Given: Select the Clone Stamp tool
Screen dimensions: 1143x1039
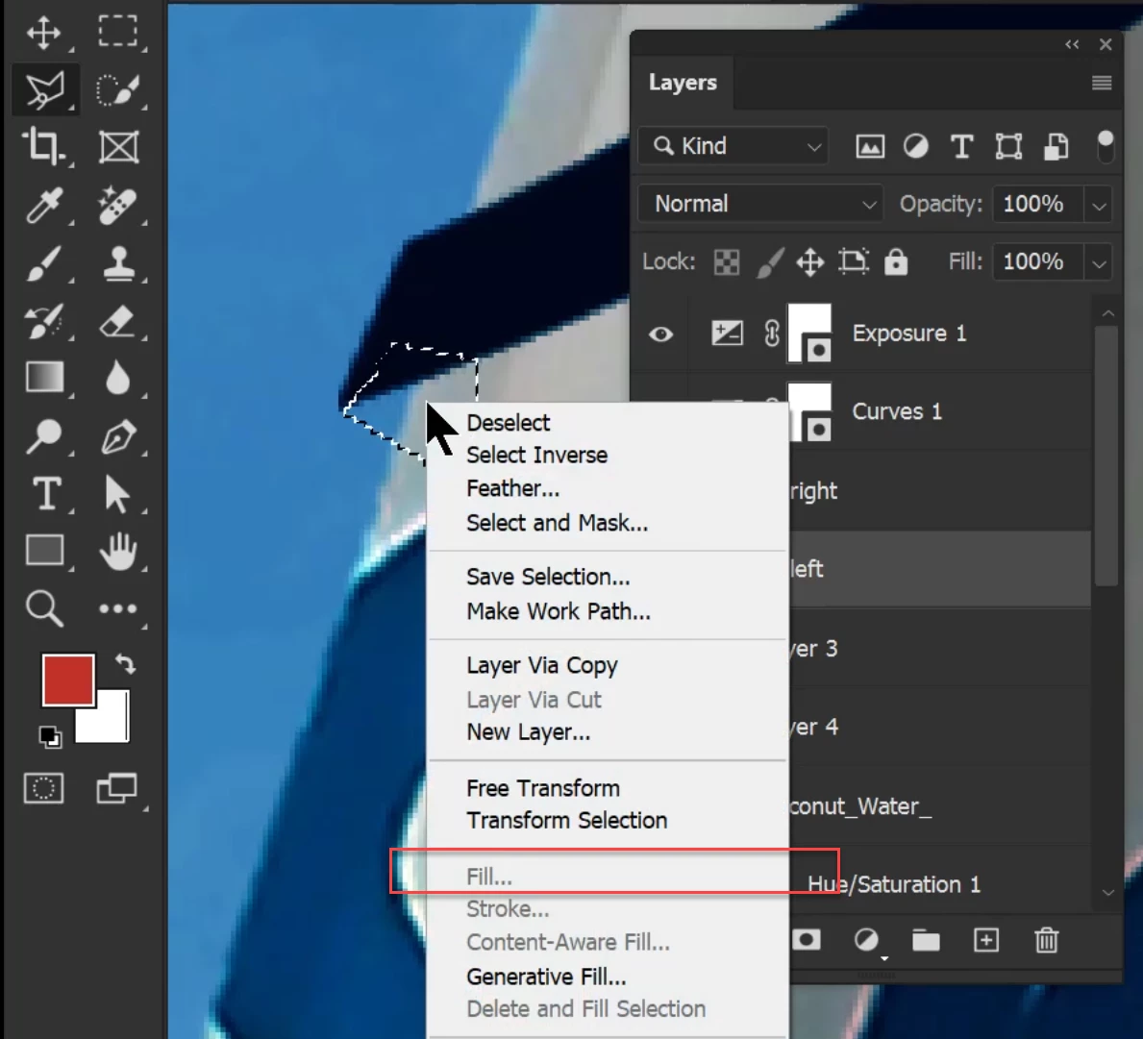Looking at the screenshot, I should [x=118, y=263].
